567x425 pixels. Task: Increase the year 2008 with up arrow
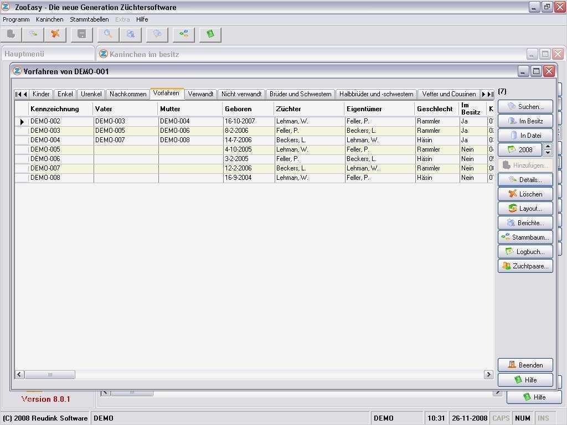(x=548, y=147)
